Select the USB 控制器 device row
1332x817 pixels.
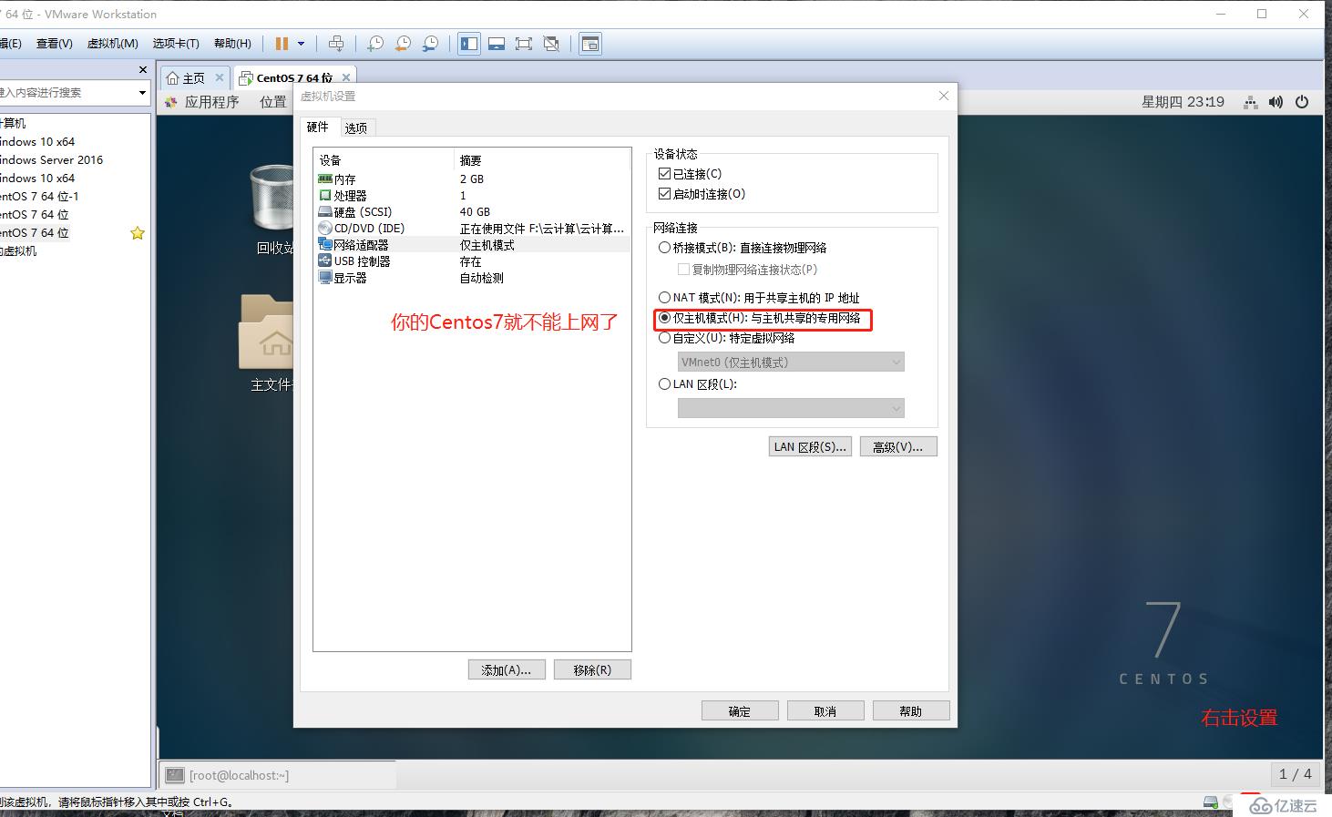[472, 261]
